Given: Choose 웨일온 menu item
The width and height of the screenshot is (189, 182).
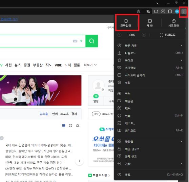Looking at the screenshot, I should point(150,101).
